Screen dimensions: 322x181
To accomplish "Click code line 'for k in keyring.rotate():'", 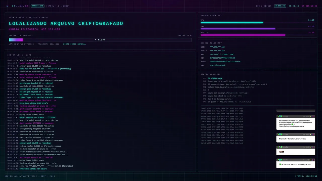I will 221,99.
